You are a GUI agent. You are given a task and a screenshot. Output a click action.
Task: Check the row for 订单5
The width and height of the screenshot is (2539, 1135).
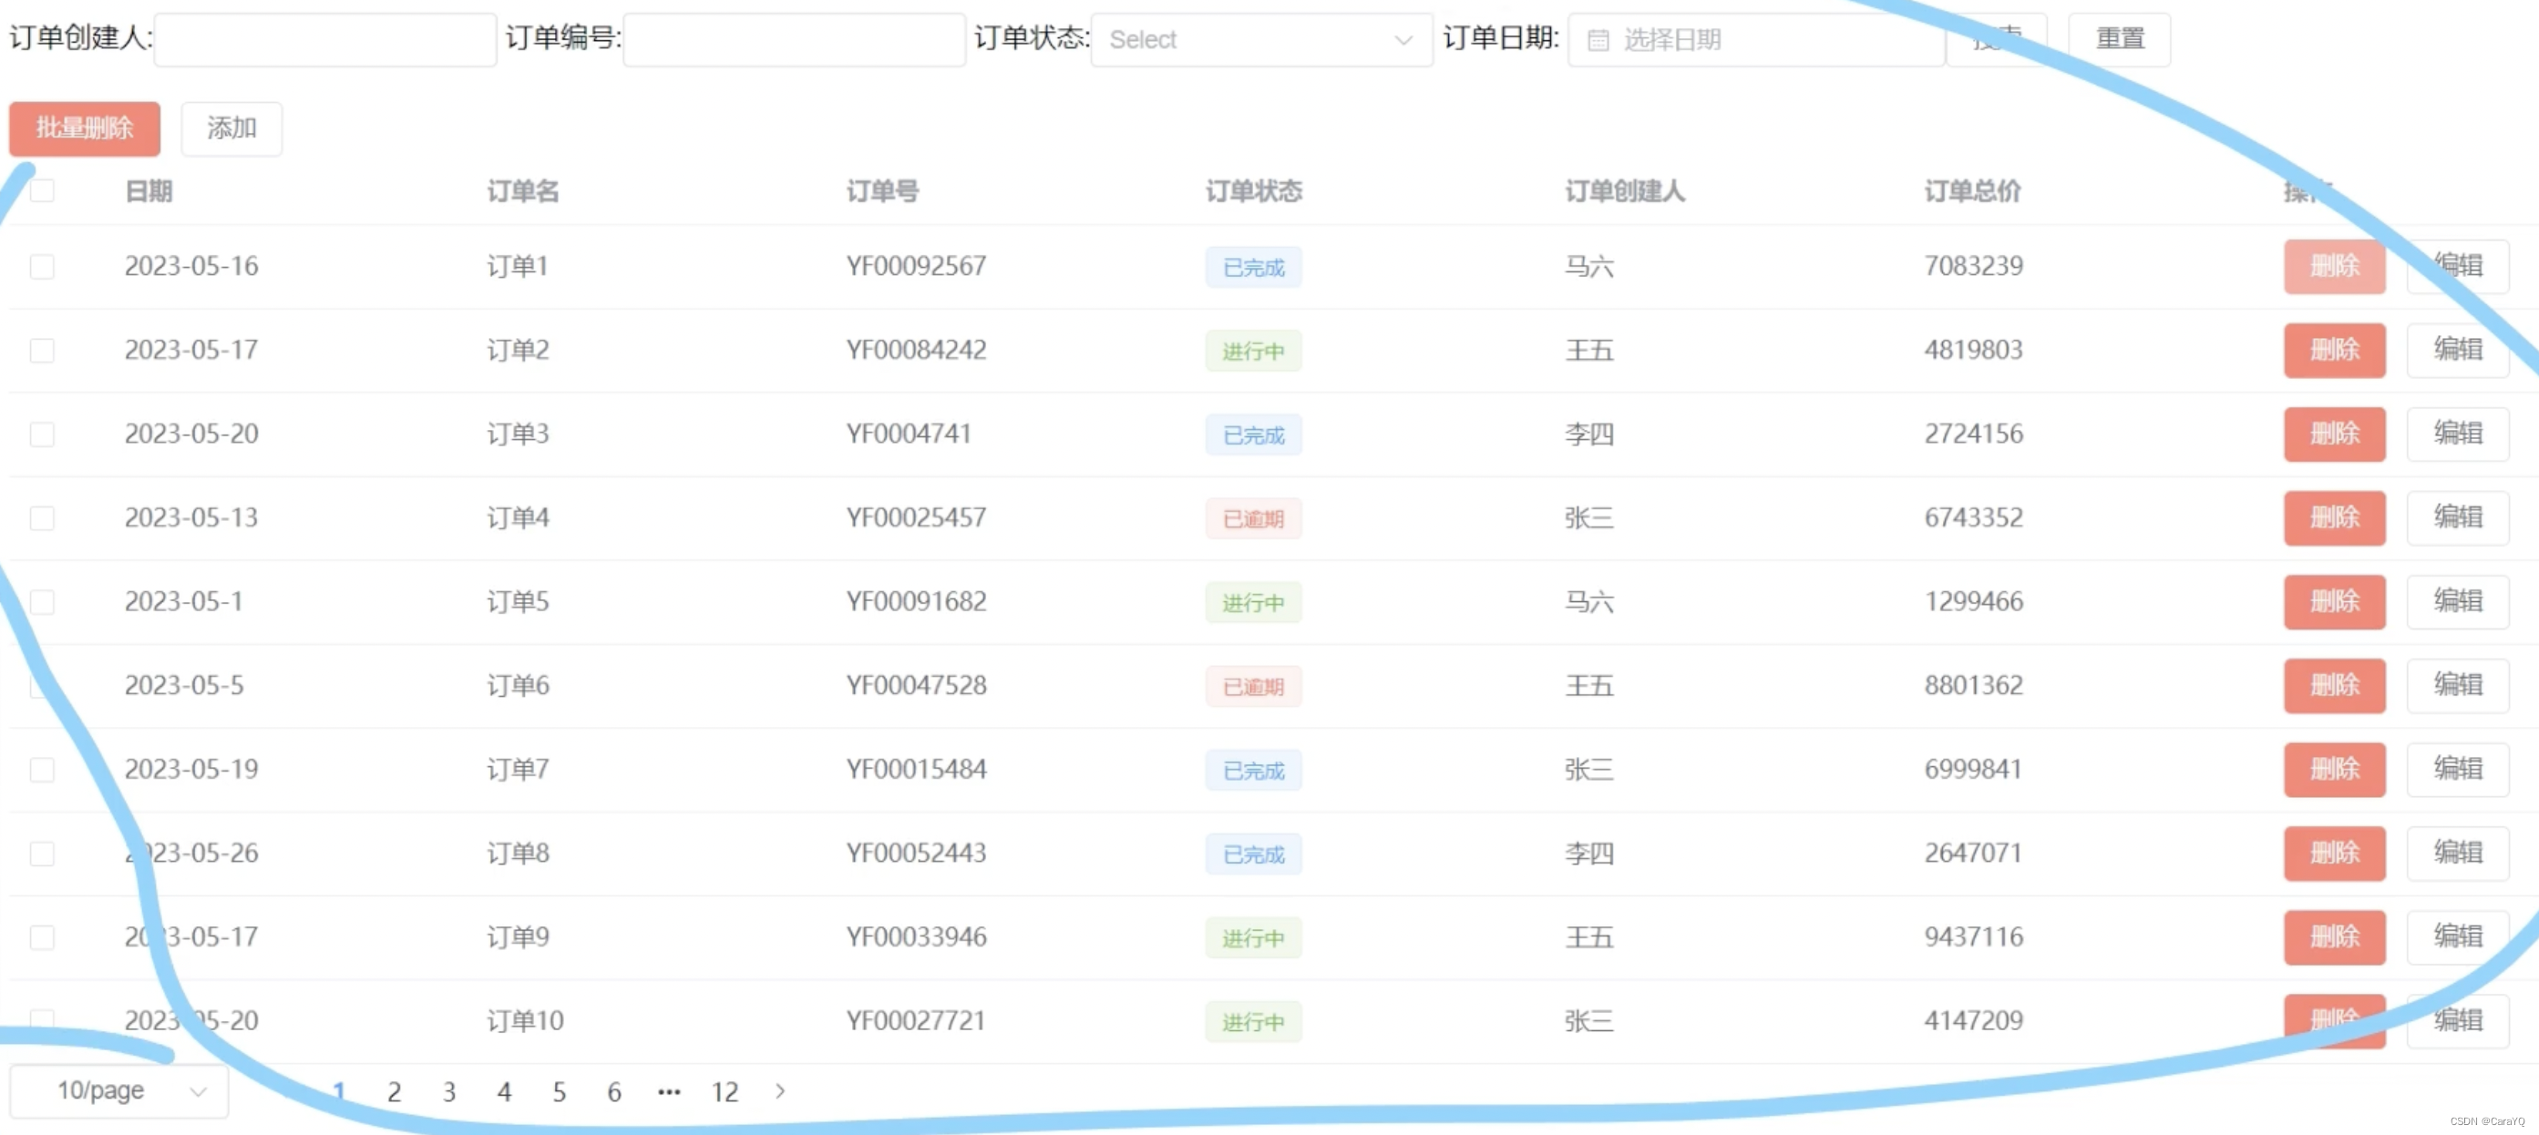[41, 601]
